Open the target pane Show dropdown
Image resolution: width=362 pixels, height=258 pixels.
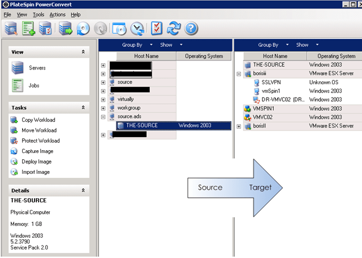[x=306, y=45]
